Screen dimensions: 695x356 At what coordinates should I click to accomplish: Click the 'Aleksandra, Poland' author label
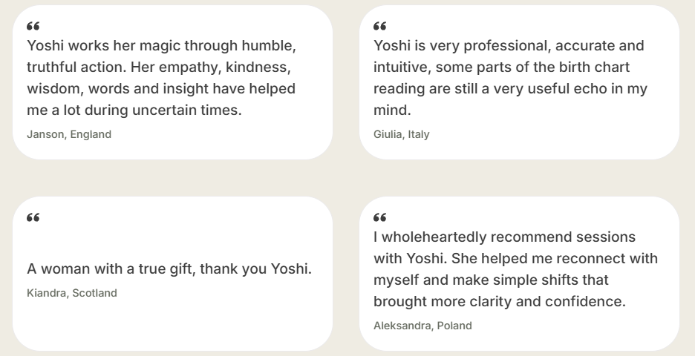422,326
